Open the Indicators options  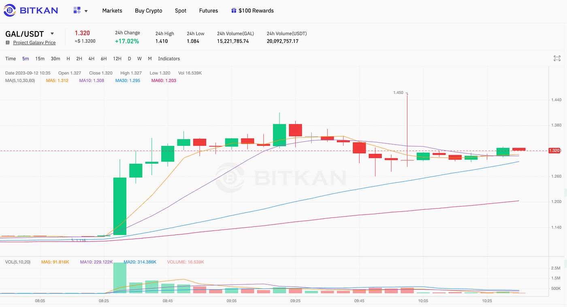(169, 59)
